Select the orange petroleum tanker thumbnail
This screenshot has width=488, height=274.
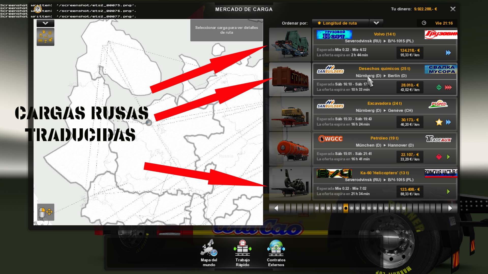click(x=290, y=149)
